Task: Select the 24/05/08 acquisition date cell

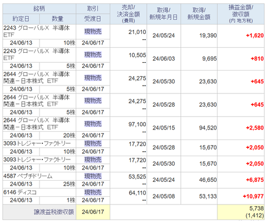Action: pyautogui.click(x=164, y=196)
